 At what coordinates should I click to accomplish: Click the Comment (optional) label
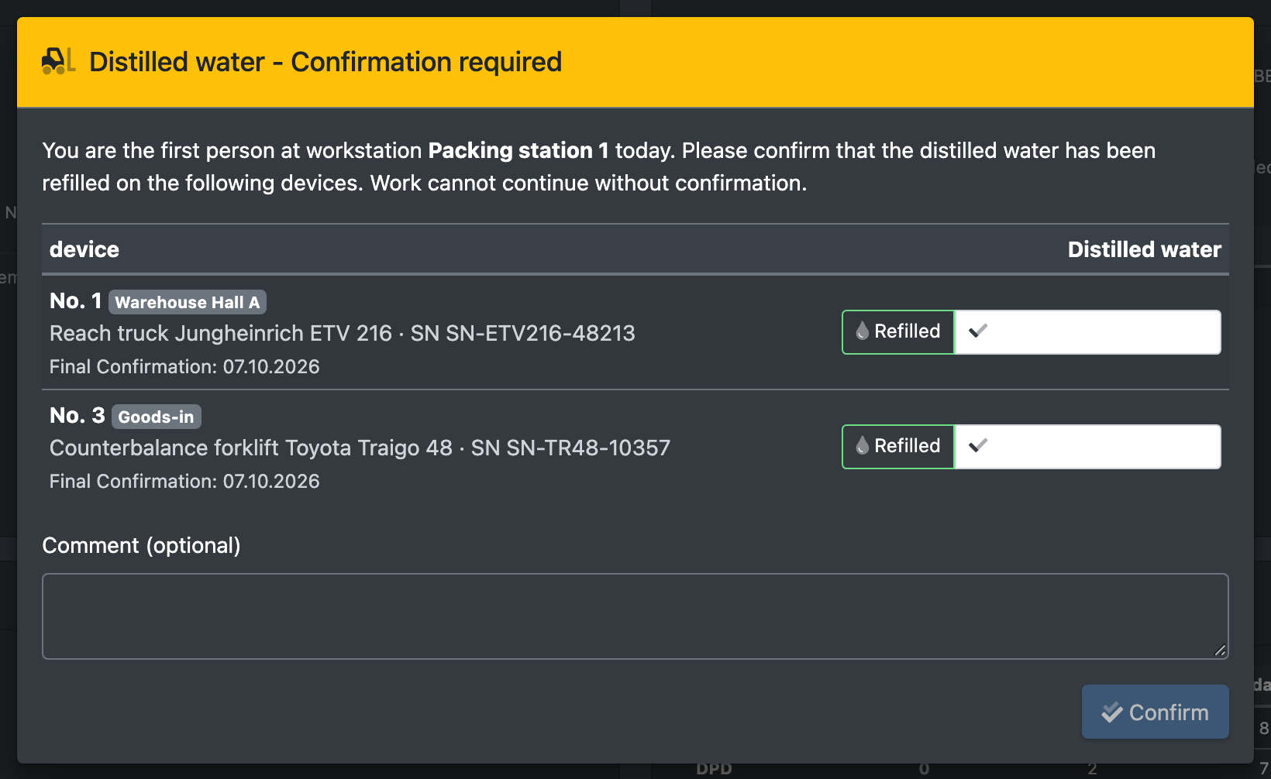pyautogui.click(x=141, y=545)
